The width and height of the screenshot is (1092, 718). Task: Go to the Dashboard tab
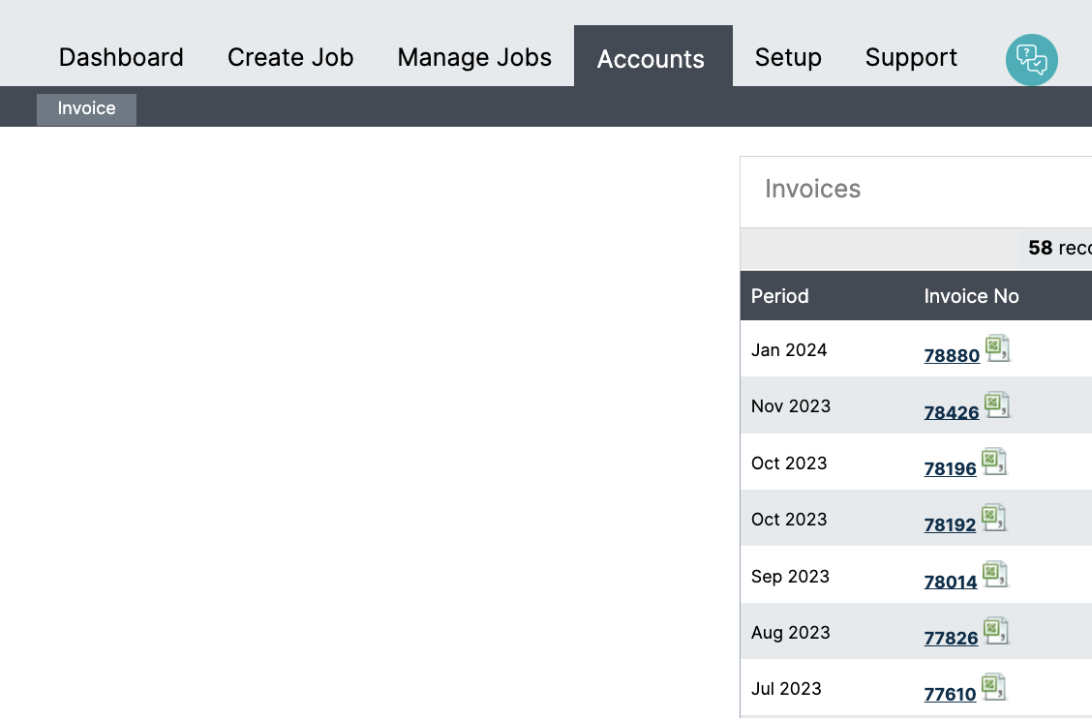click(x=121, y=57)
